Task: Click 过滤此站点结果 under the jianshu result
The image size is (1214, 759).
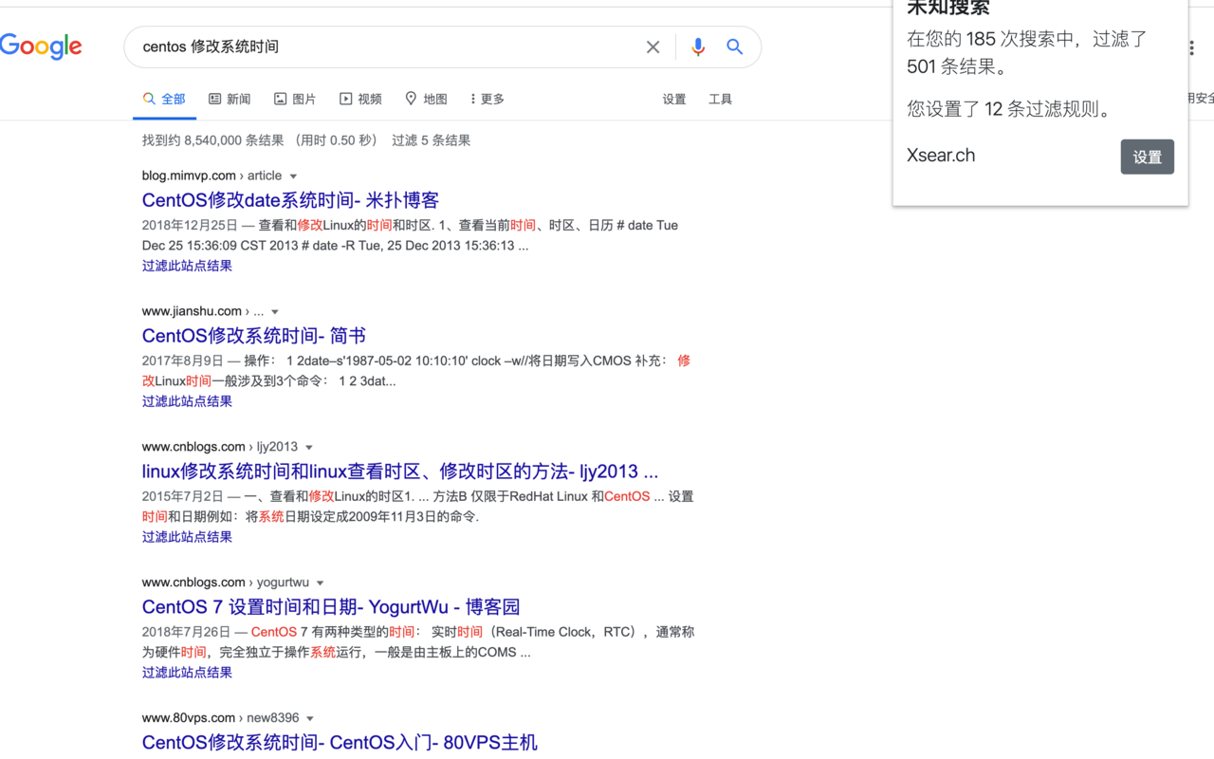Action: coord(187,401)
